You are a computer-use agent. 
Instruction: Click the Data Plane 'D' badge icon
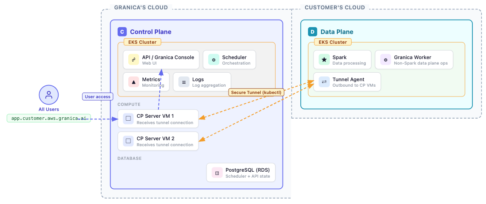313,32
